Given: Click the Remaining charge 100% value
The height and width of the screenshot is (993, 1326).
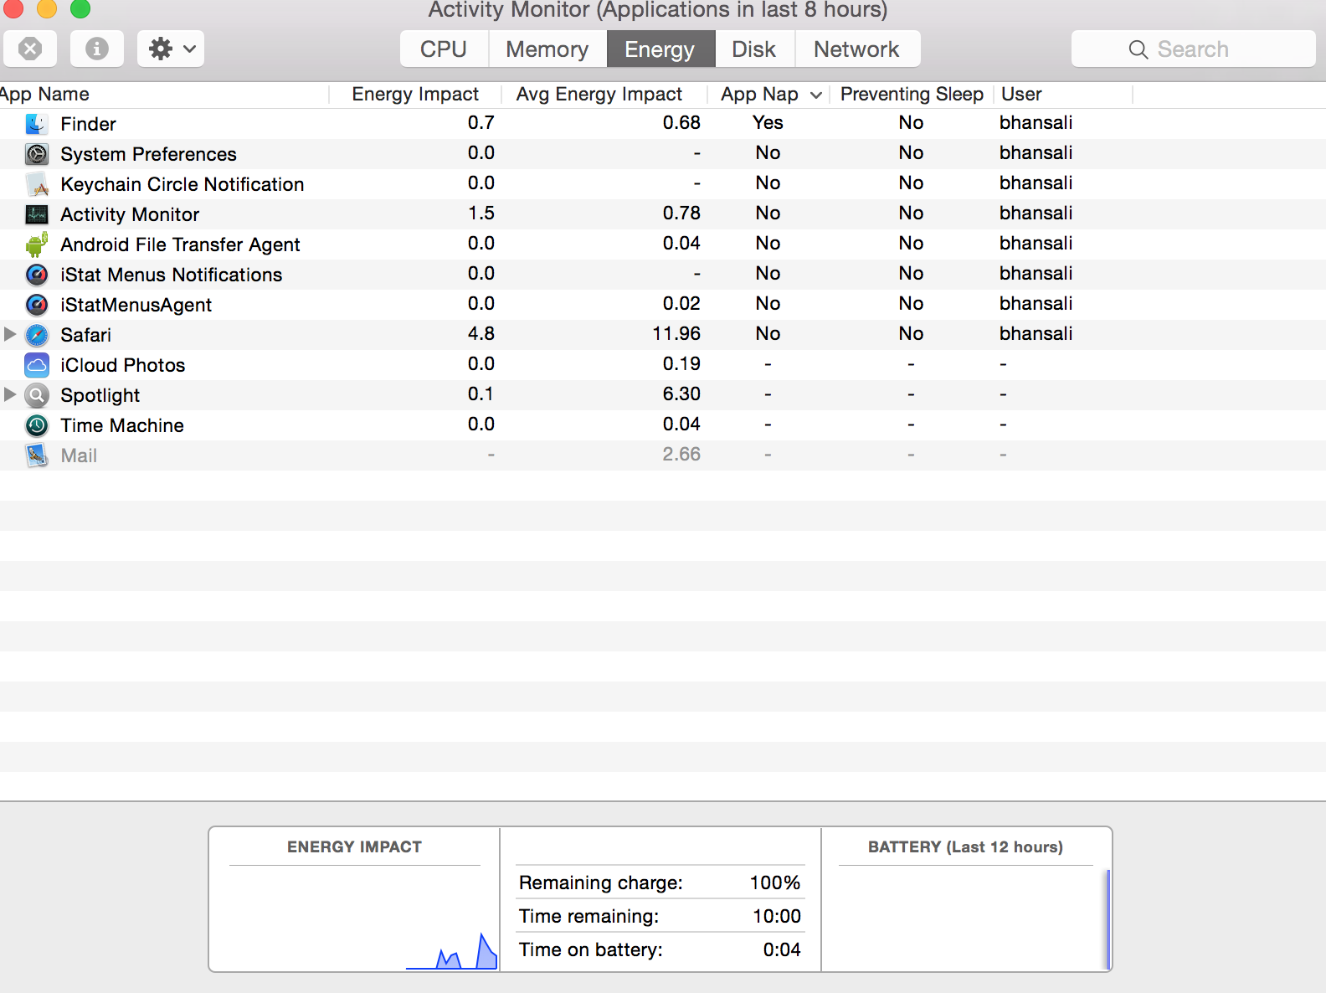Looking at the screenshot, I should pos(775,882).
